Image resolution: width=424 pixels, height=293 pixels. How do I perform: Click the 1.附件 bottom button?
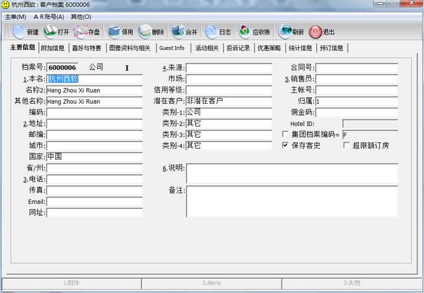(x=71, y=283)
